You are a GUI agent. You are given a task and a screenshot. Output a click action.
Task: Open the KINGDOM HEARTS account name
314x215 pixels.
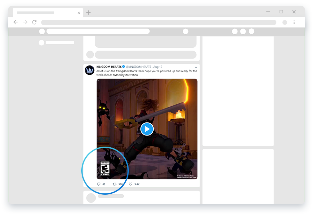(109, 67)
